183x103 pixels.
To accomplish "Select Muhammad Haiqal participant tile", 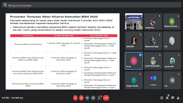I will 153,41.
